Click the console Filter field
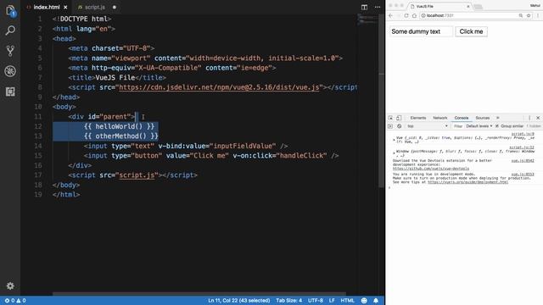Image resolution: width=543 pixels, height=305 pixels. tap(458, 126)
